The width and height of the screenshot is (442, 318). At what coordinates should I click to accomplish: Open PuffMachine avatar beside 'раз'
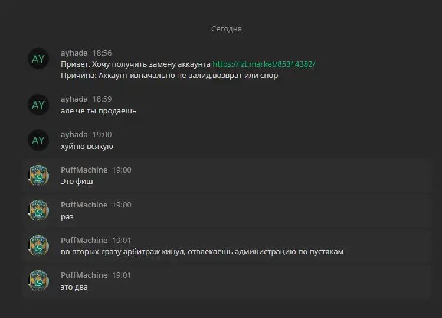(x=38, y=210)
